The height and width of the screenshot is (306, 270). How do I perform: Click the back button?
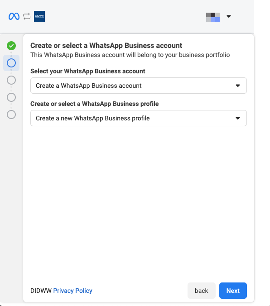coord(202,291)
